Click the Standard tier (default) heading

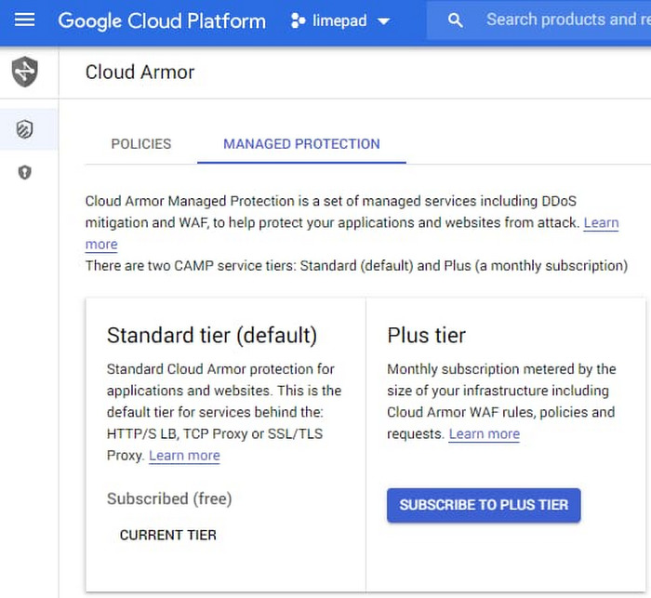click(212, 335)
